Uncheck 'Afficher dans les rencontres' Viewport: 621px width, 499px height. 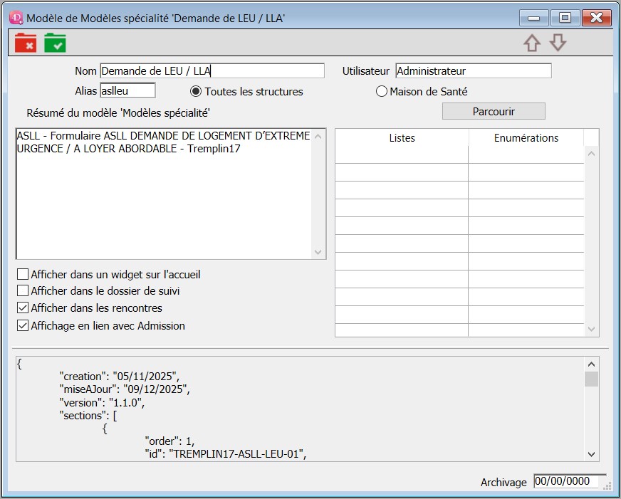(23, 308)
